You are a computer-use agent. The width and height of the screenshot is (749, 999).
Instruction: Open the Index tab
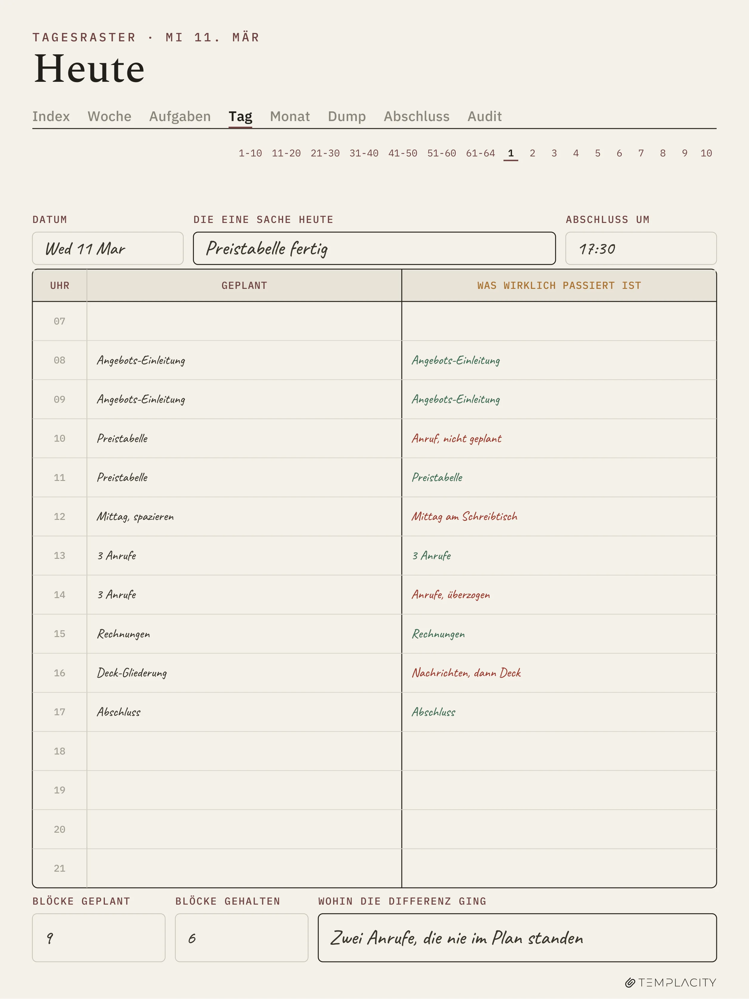pyautogui.click(x=51, y=117)
